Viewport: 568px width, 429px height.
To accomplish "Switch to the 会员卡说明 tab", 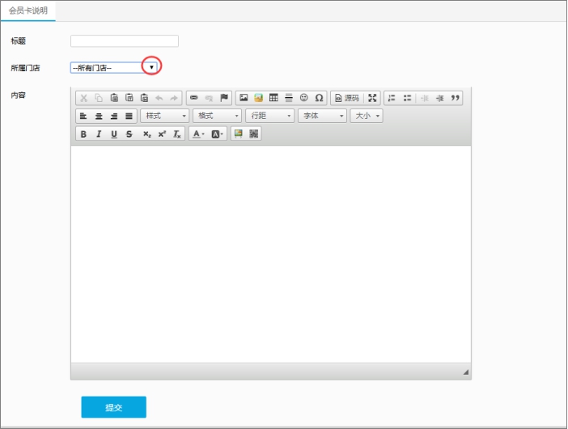I will [28, 11].
